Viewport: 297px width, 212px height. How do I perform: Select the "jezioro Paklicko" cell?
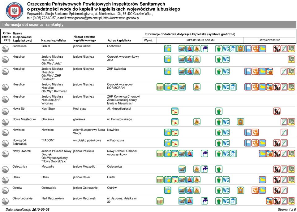84,151
